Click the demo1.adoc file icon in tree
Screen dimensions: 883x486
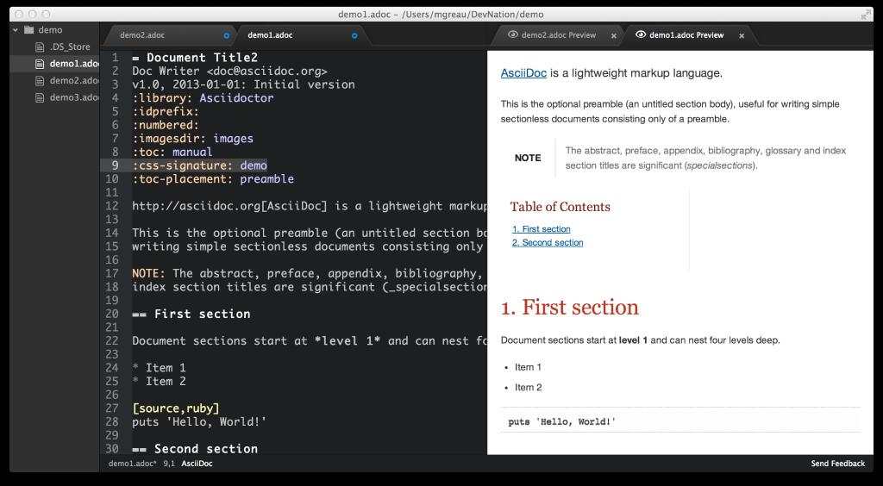(x=40, y=64)
